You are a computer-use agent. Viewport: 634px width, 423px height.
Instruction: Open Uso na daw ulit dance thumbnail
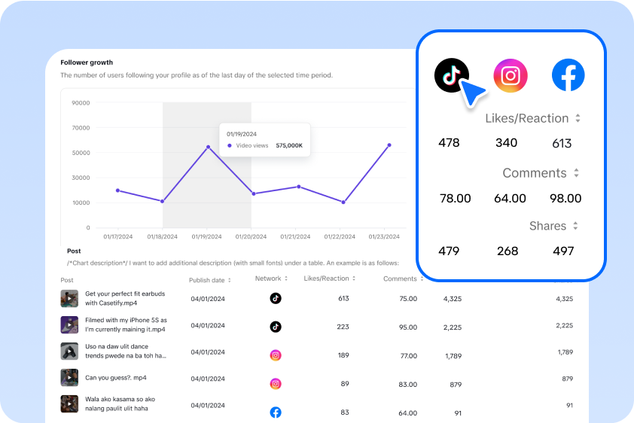tap(69, 351)
